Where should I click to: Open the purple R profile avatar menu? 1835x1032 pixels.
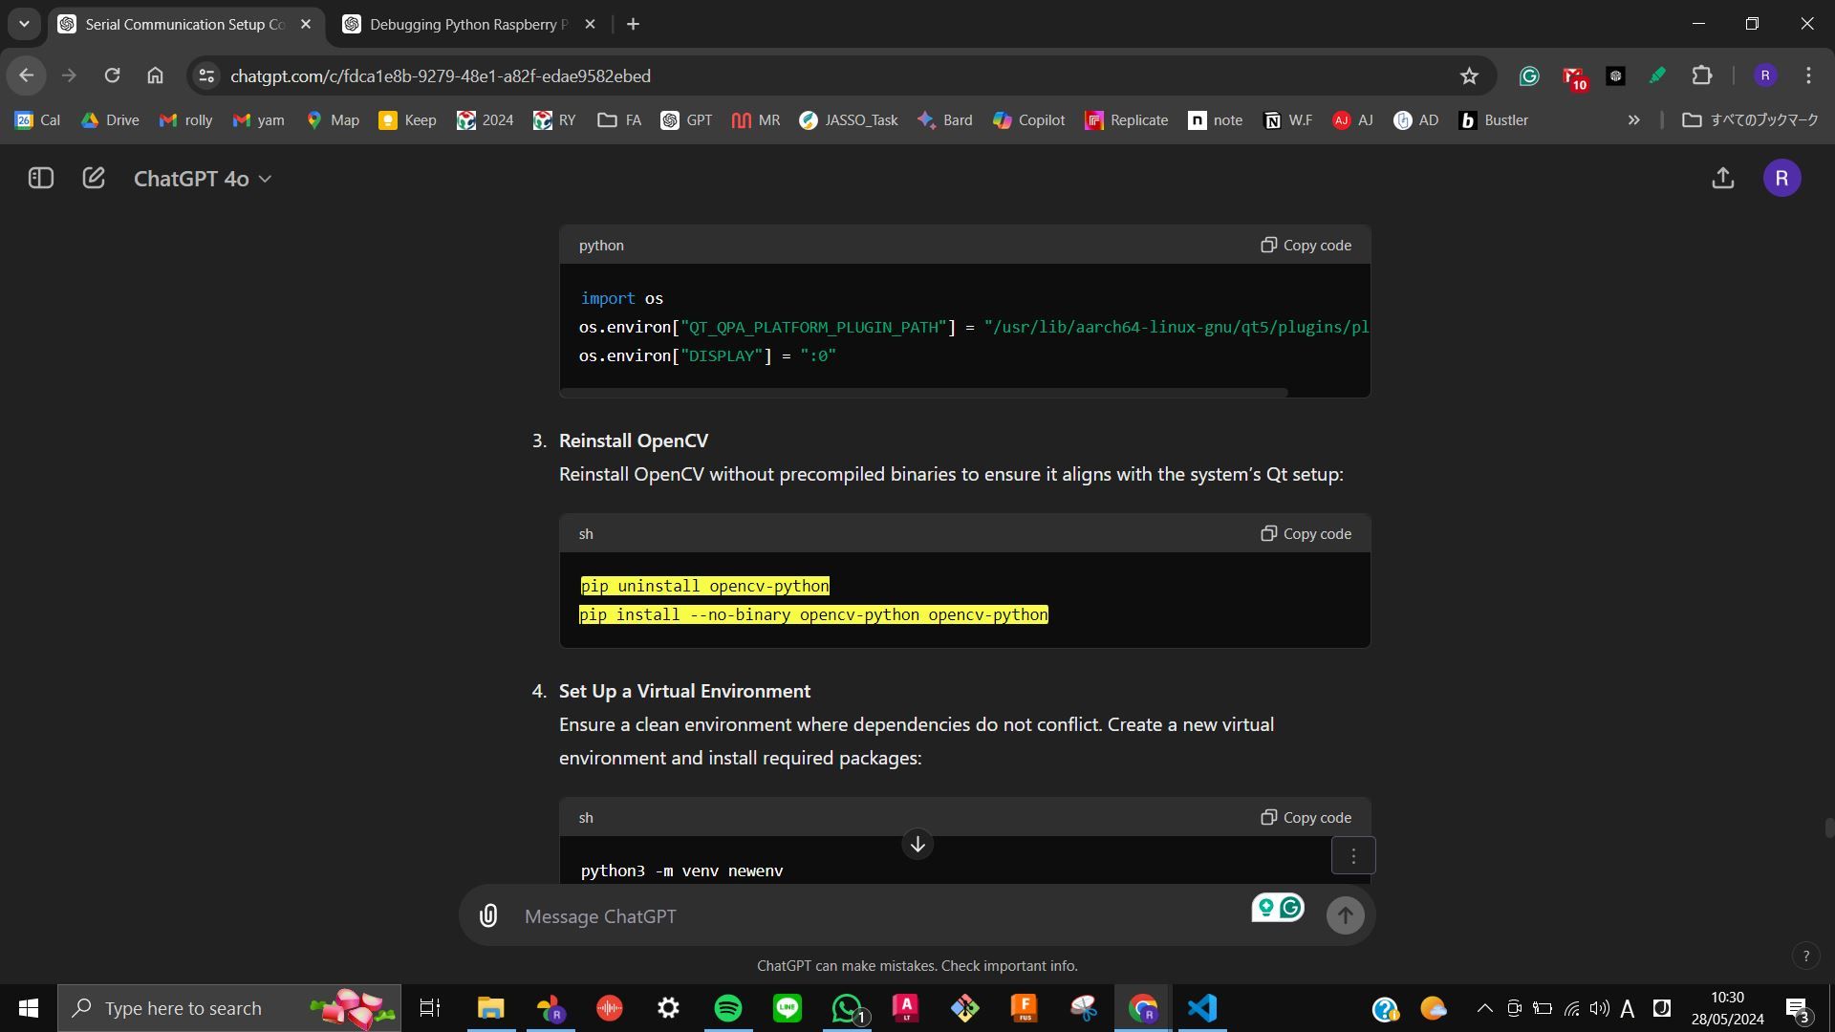pos(1781,179)
